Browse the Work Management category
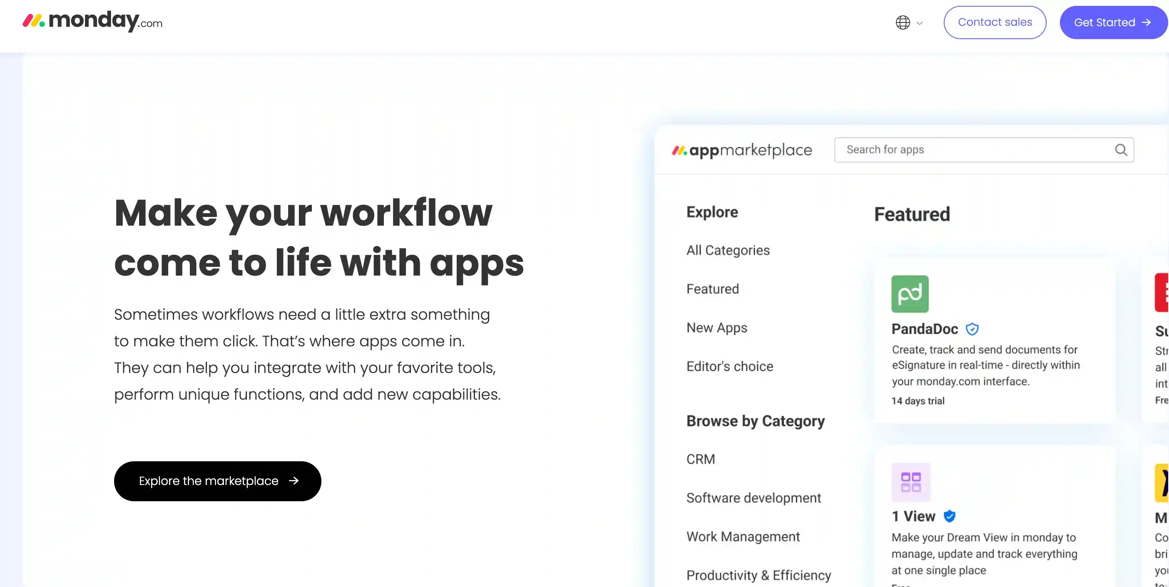 click(743, 537)
